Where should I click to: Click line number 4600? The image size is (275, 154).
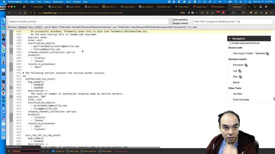pyautogui.click(x=18, y=73)
